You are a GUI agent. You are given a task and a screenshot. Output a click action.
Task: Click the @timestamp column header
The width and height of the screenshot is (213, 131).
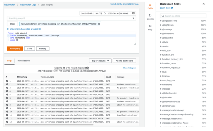[x=22, y=77]
